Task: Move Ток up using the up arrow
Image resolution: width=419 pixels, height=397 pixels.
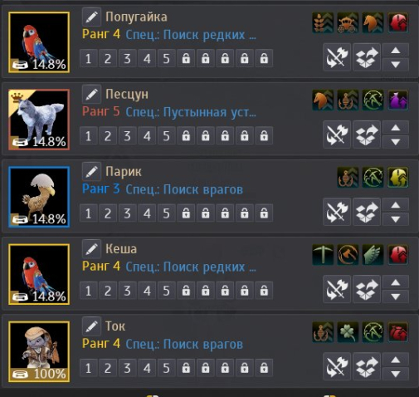Action: [396, 360]
